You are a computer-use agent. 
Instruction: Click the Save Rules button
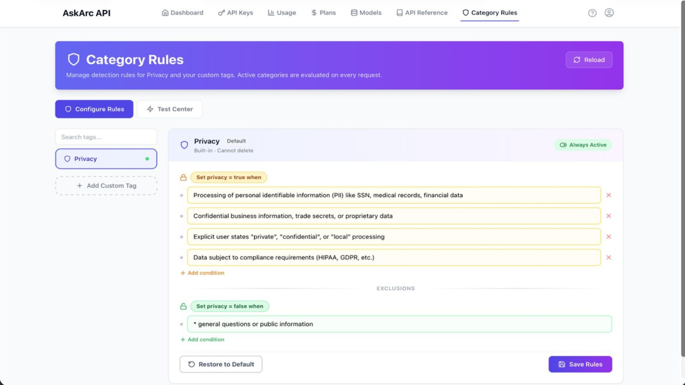pyautogui.click(x=580, y=364)
